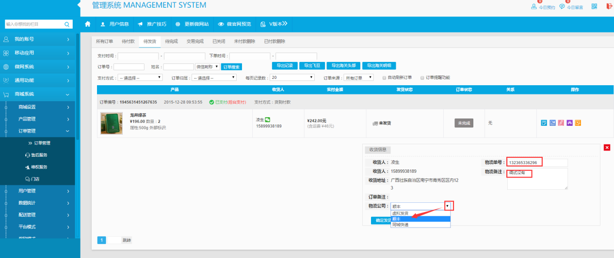This screenshot has width=614, height=258.
Task: Expand 通用功能 in the sidebar
Action: 37,80
